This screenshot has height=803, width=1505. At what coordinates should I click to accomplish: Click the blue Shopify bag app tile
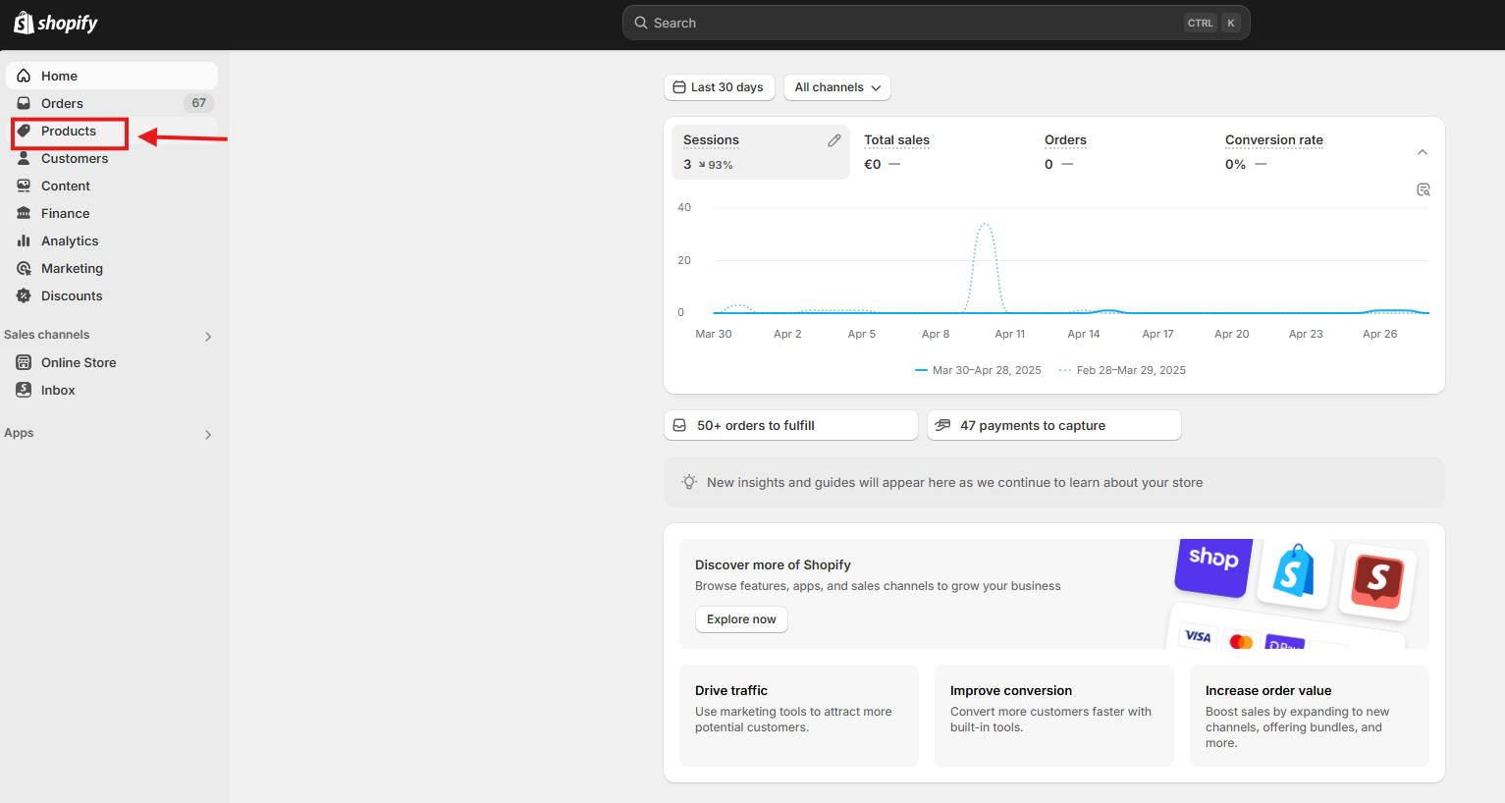coord(1295,572)
